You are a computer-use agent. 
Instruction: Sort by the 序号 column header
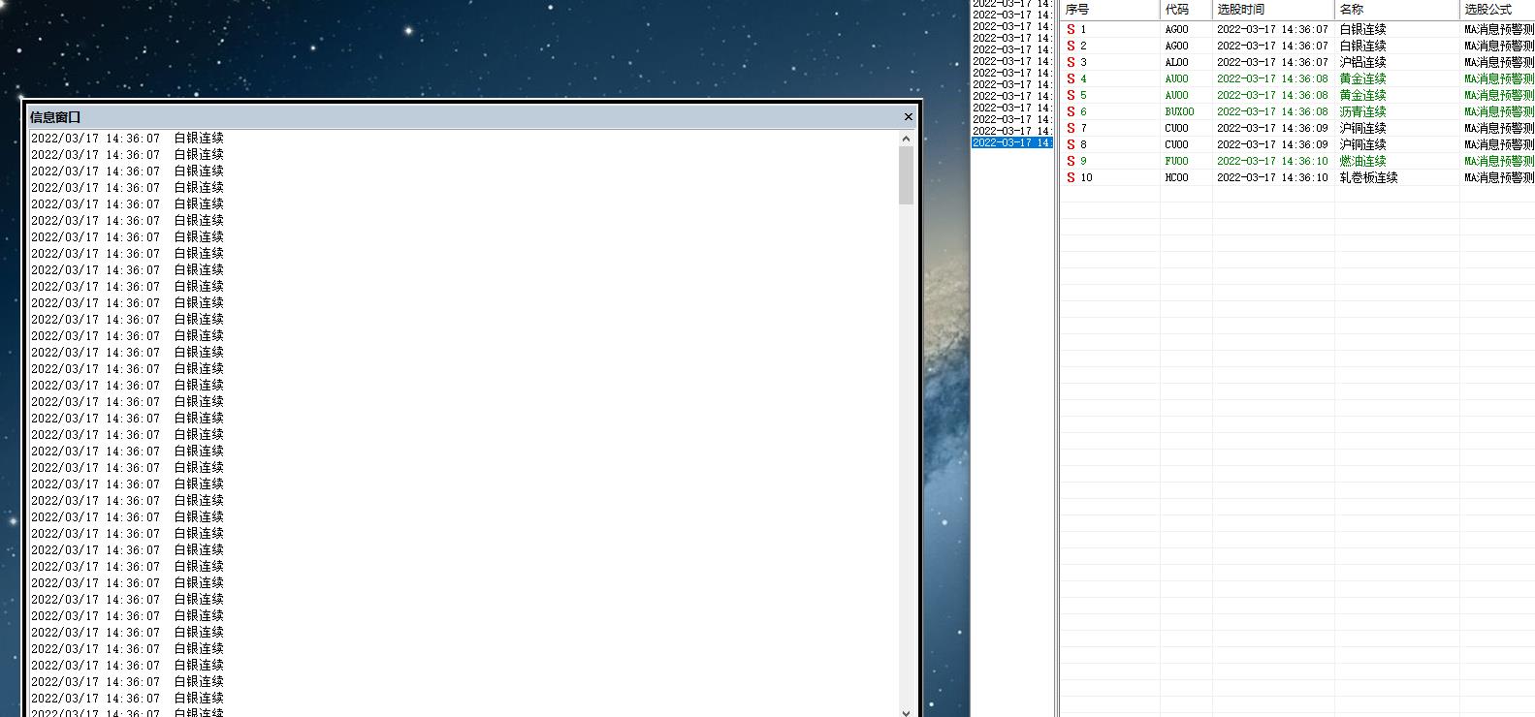[1109, 9]
